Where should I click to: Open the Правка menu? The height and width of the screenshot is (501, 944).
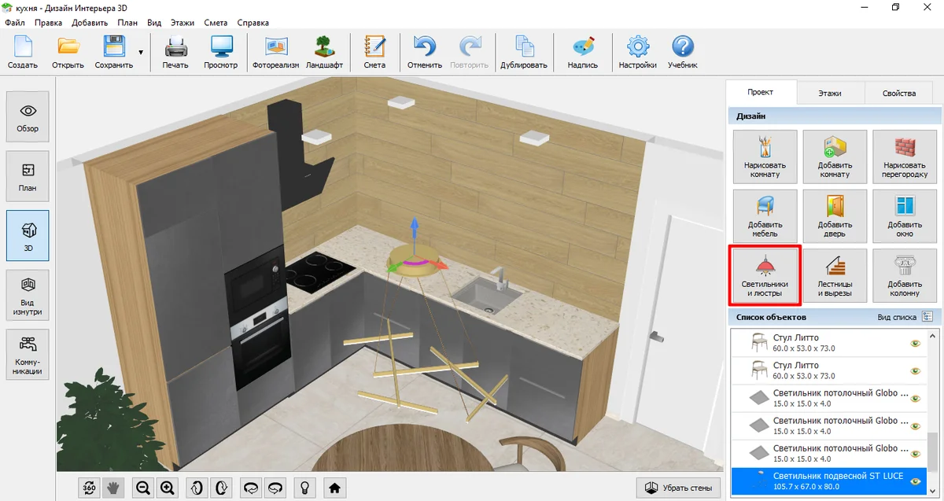(x=49, y=23)
